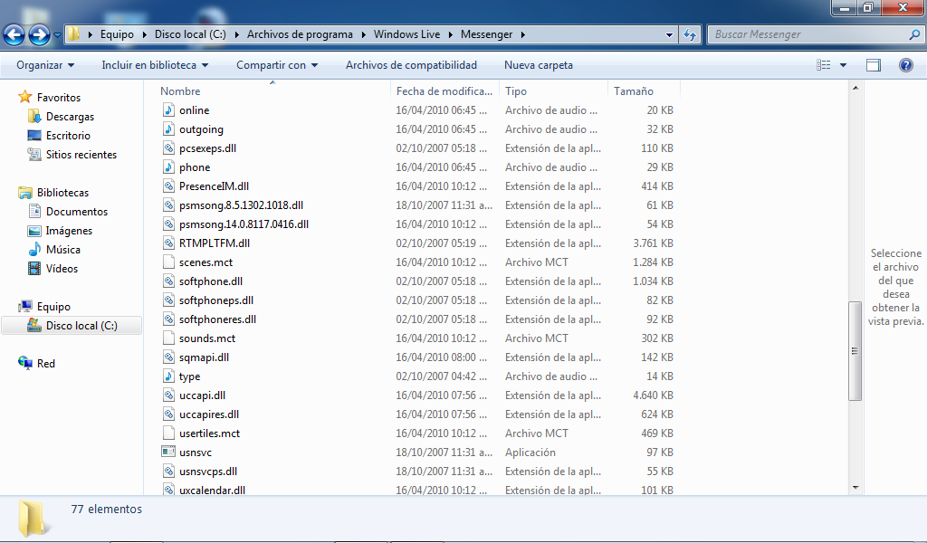Create a Nueva carpeta
927x543 pixels.
coord(539,65)
